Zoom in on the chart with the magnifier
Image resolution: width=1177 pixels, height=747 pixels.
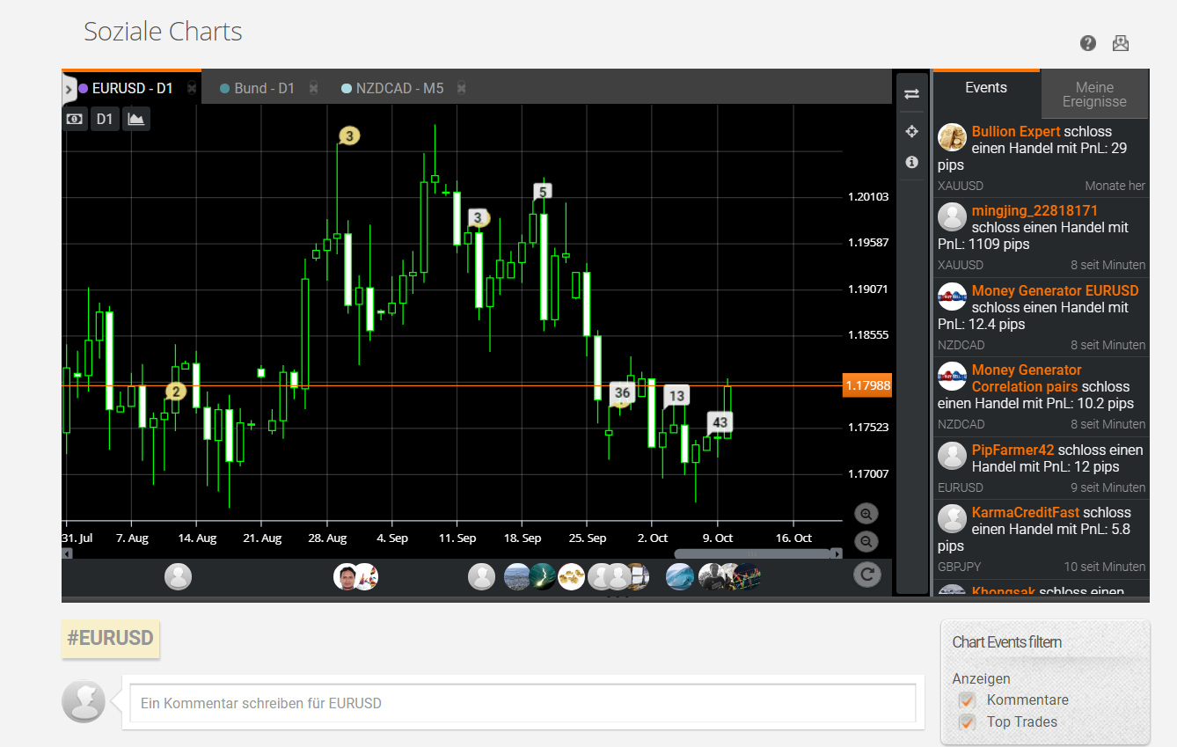coord(866,513)
